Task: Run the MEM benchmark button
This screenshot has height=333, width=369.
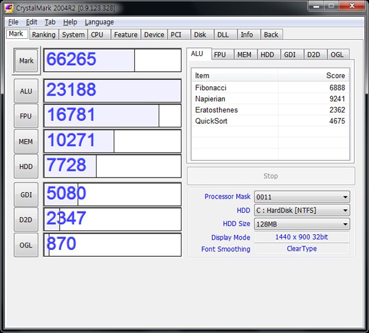Action: tap(26, 141)
